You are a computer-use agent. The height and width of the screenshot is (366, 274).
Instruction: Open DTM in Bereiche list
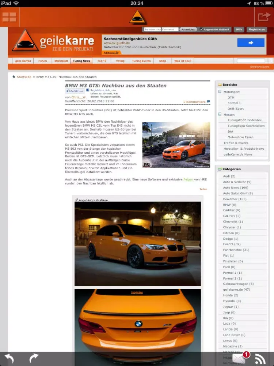point(231,98)
